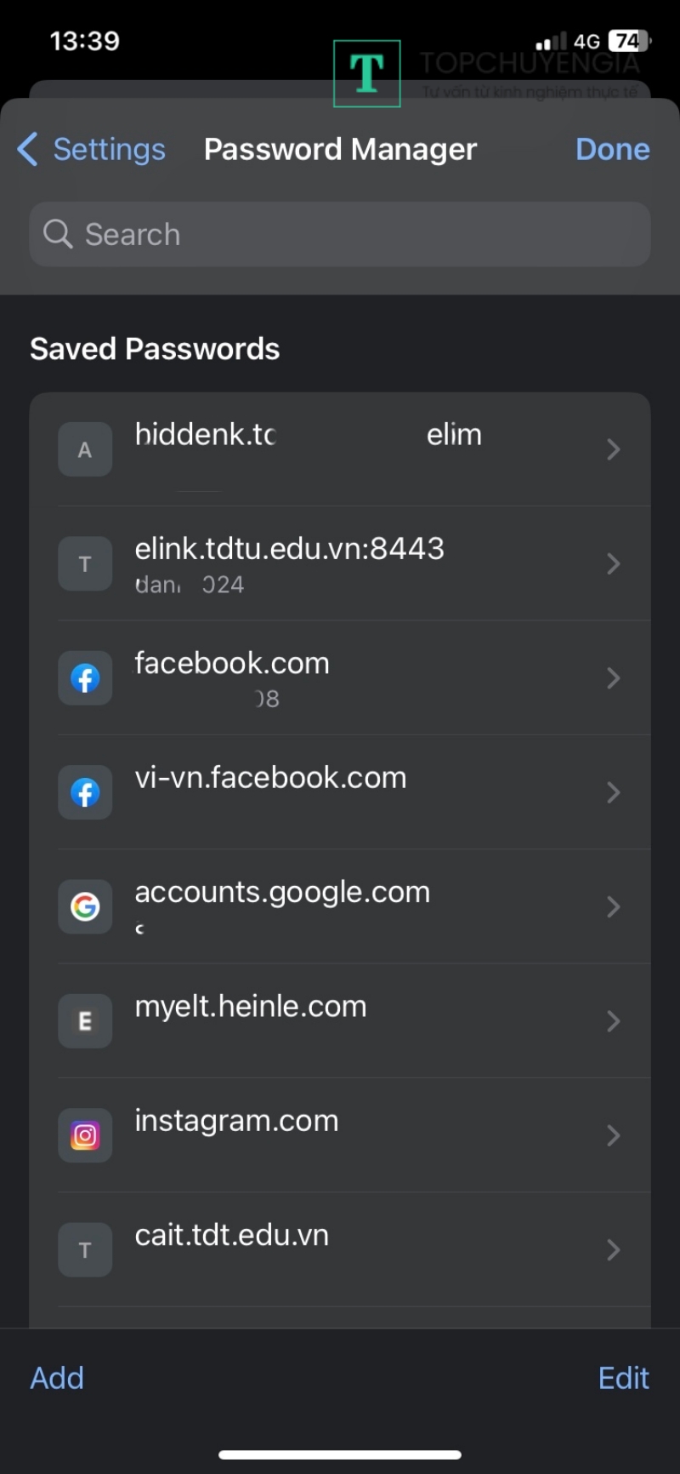Open details chevron for accounts.google.com

pos(613,907)
